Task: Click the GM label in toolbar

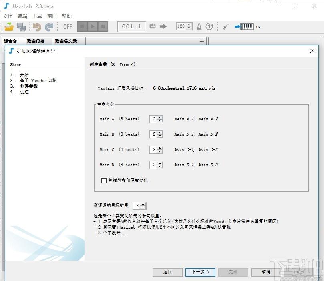Action: pos(258,27)
